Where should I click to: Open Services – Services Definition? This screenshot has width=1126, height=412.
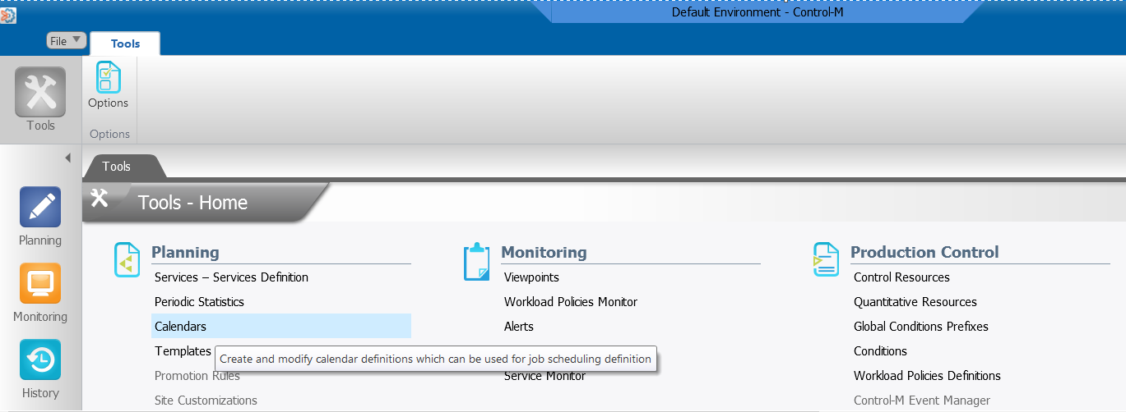coord(231,277)
